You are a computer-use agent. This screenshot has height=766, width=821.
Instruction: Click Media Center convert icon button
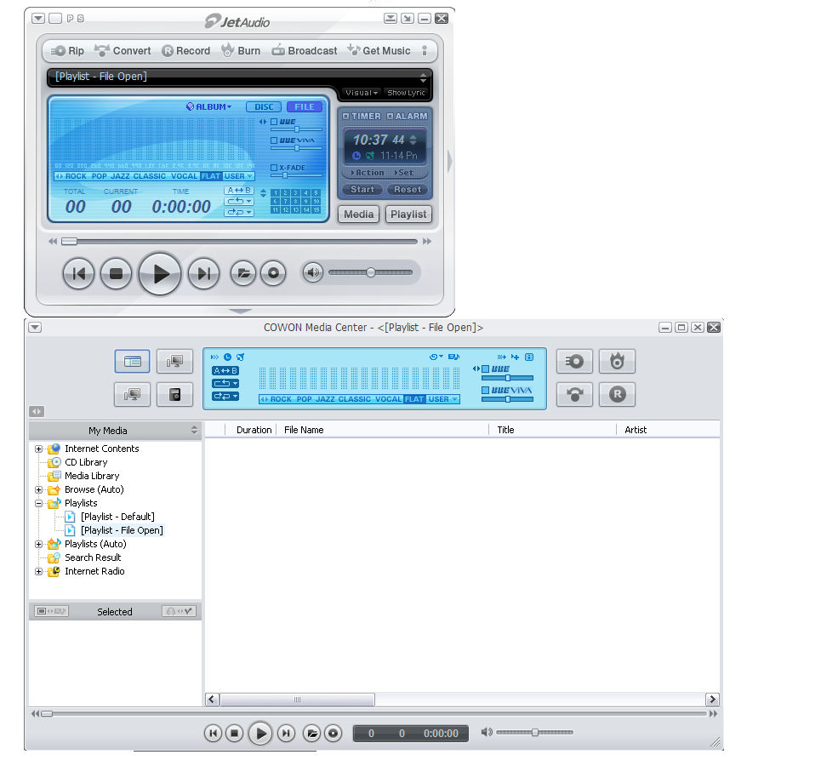point(574,394)
